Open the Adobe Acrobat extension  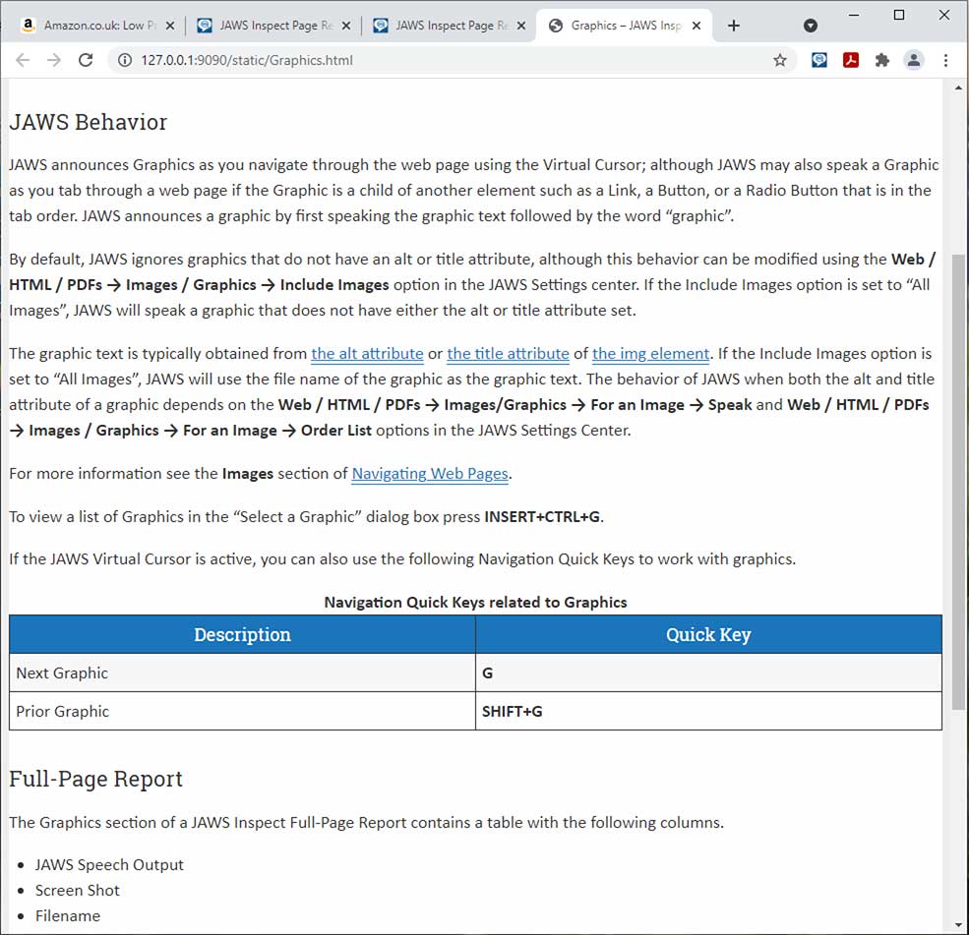[850, 60]
